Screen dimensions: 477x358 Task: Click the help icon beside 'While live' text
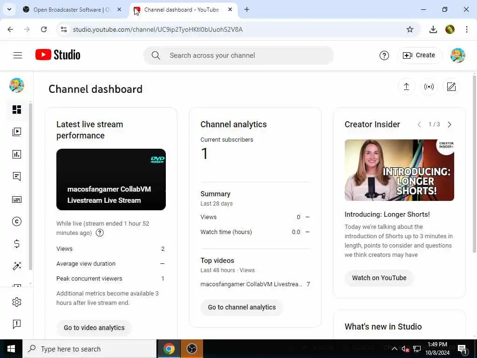(100, 233)
